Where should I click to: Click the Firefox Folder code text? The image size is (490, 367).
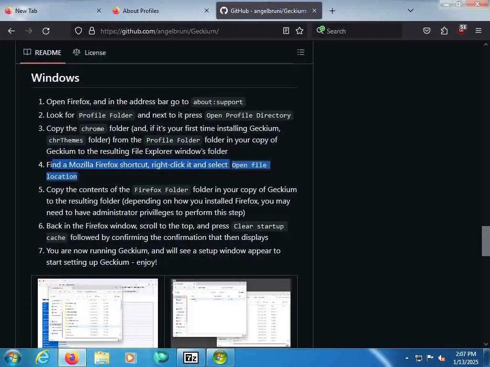161,190
